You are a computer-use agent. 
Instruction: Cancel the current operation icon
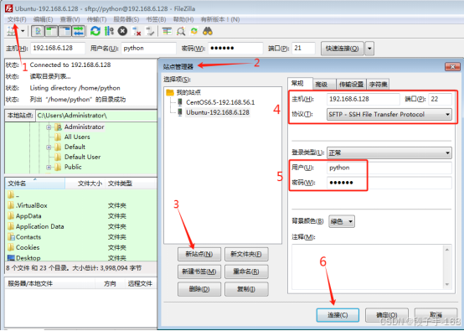(x=122, y=31)
